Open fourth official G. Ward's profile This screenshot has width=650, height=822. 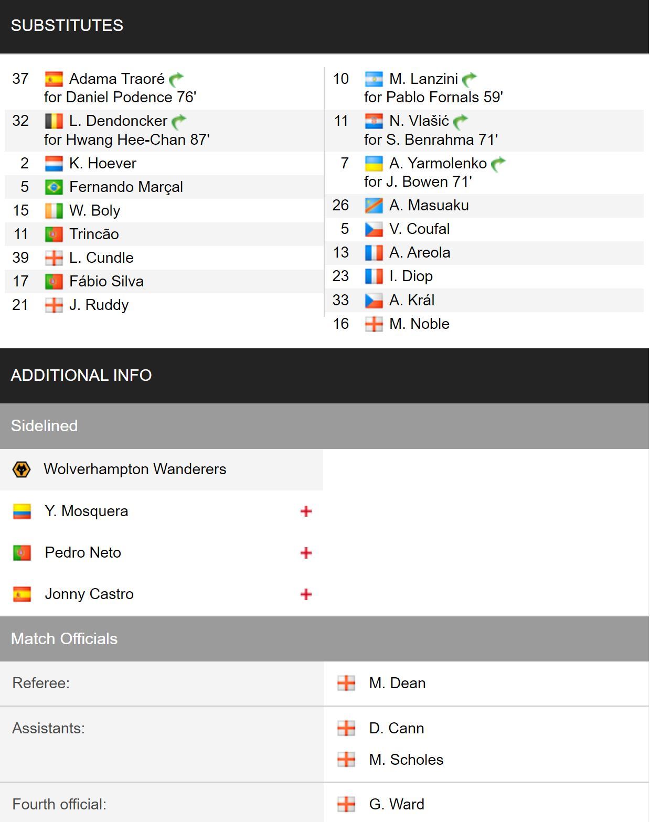397,804
